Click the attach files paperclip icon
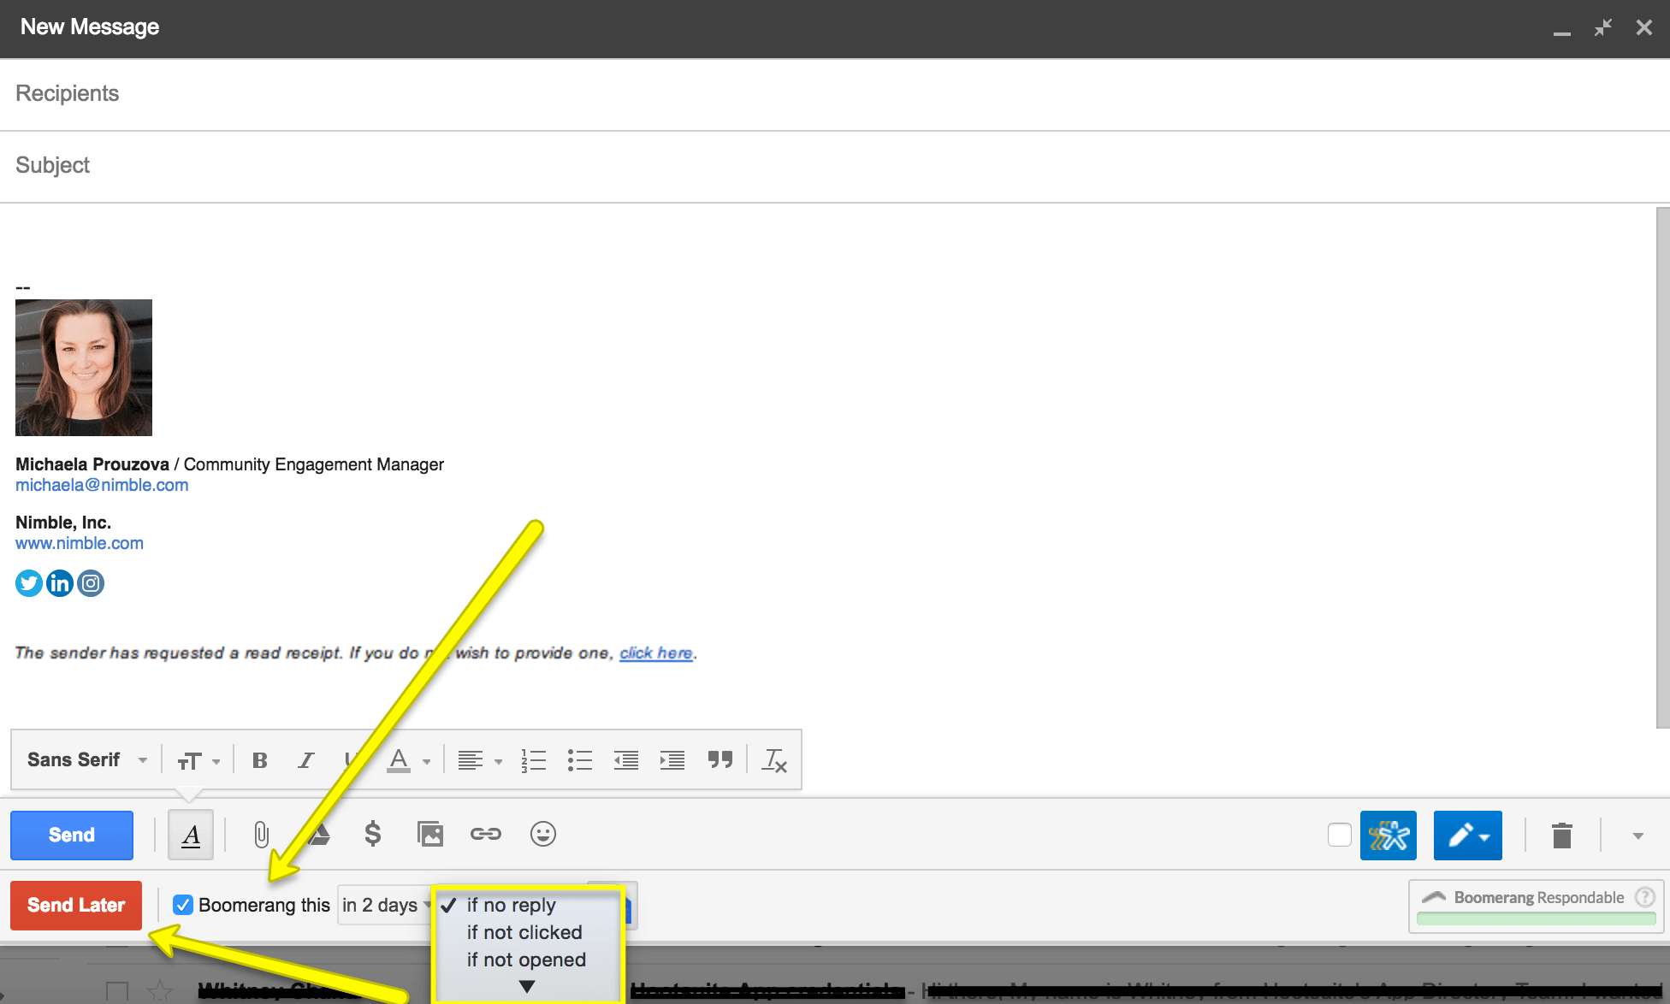The image size is (1670, 1004). point(261,835)
